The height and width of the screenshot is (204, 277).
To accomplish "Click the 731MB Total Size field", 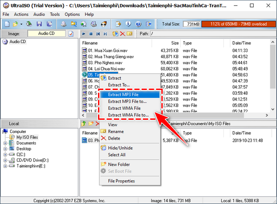I will tap(192, 24).
